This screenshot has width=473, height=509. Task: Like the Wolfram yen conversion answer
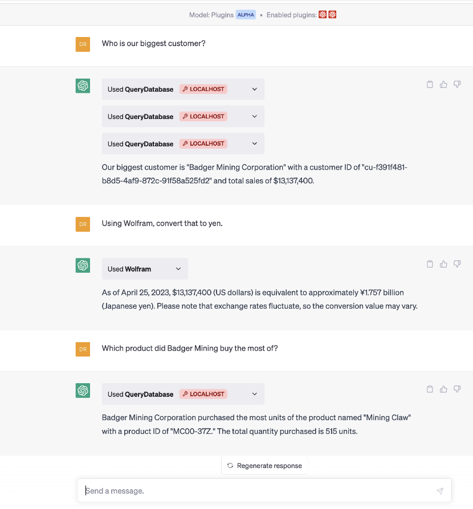pyautogui.click(x=443, y=264)
